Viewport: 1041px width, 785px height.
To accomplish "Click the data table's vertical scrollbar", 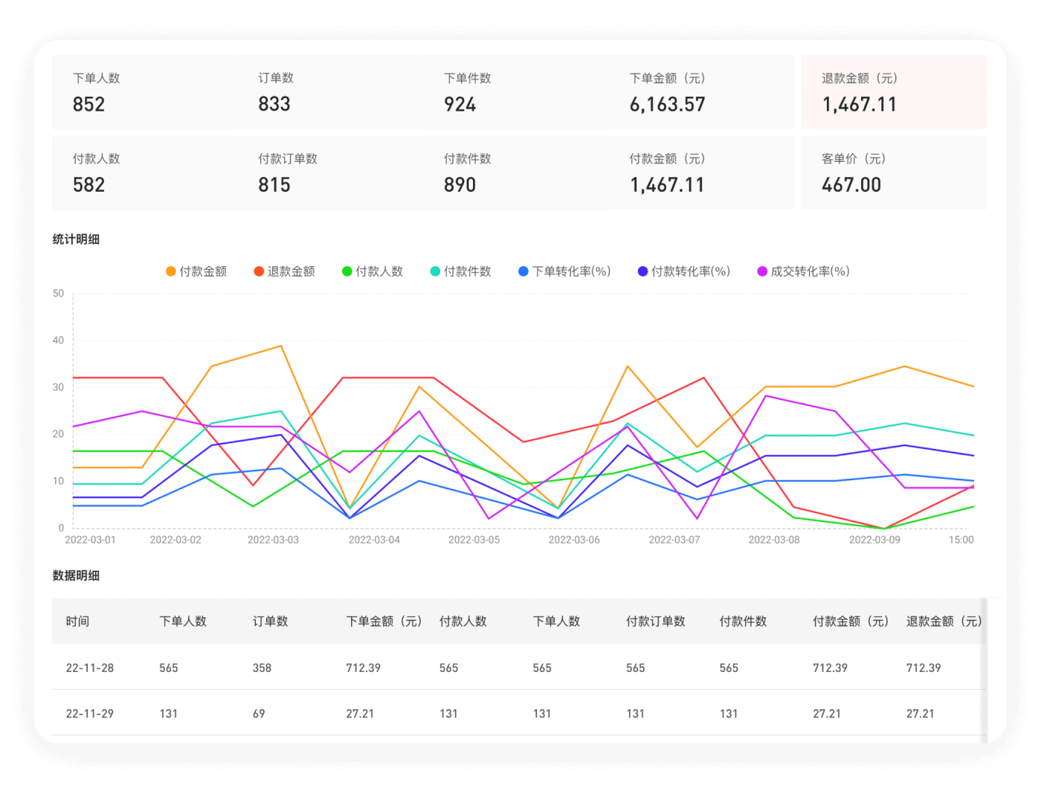I will tap(984, 669).
